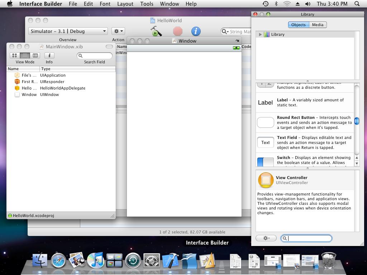Click the Info button in MainWindow.xib toolbar
Viewport: 367px width, 275px height.
click(49, 56)
